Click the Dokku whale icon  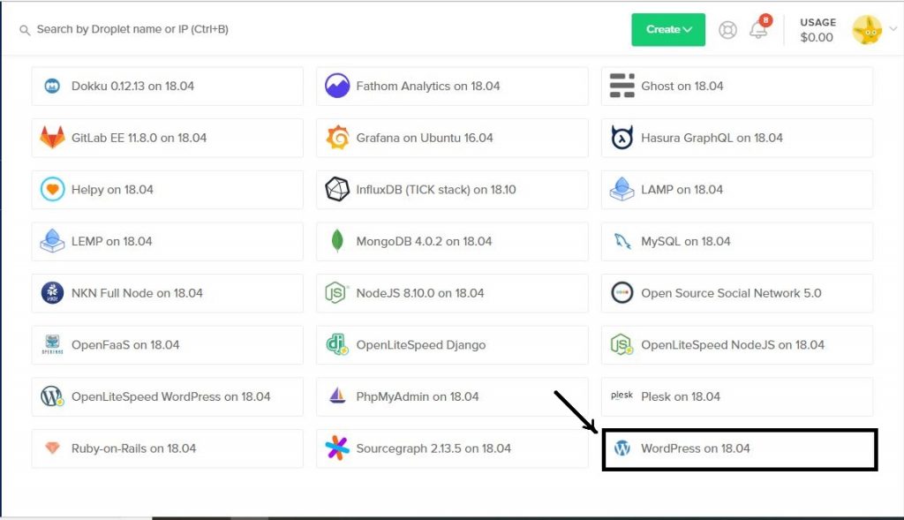52,86
